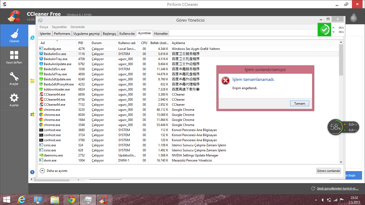
Task: Select chrome.exe row using 53.444 K
Action: pyautogui.click(x=188, y=125)
